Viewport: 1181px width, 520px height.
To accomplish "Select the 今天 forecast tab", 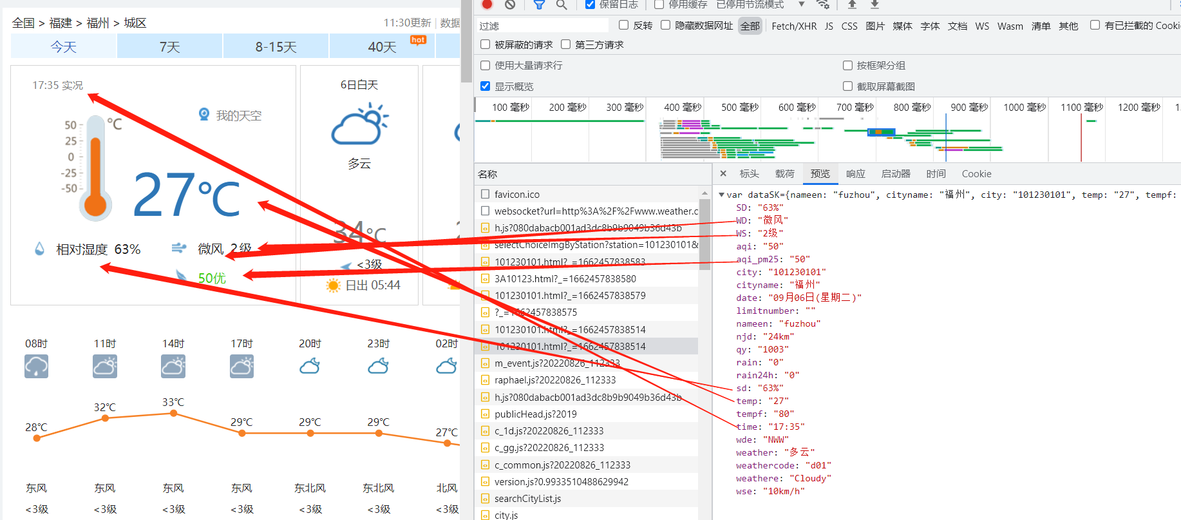I will point(64,47).
